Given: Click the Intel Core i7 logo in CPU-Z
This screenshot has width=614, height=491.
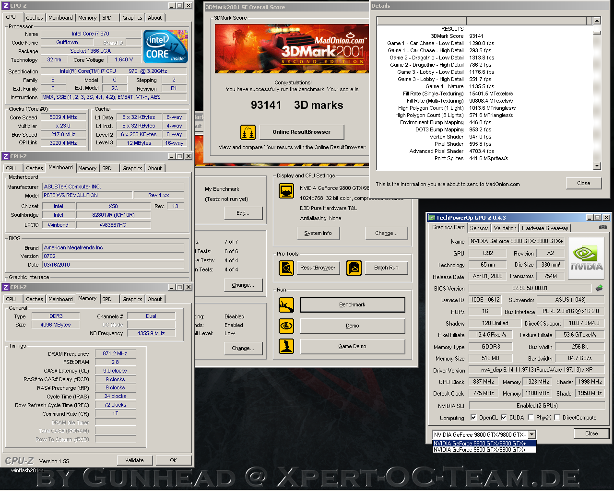Looking at the screenshot, I should point(166,47).
